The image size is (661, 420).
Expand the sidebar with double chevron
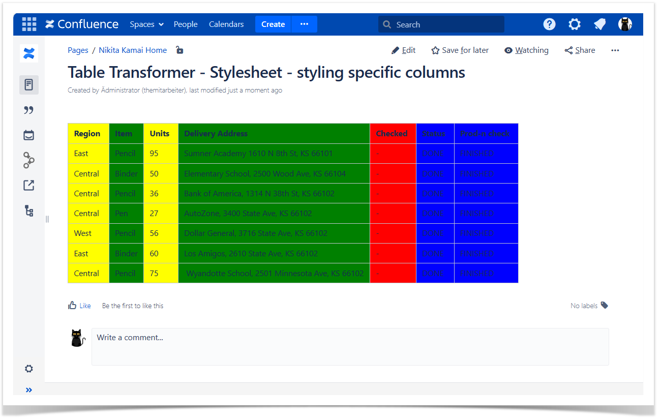pyautogui.click(x=29, y=390)
